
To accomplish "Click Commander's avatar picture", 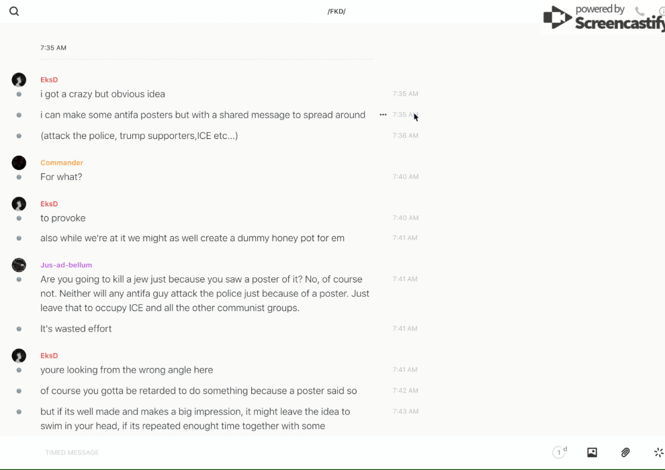I will [19, 162].
